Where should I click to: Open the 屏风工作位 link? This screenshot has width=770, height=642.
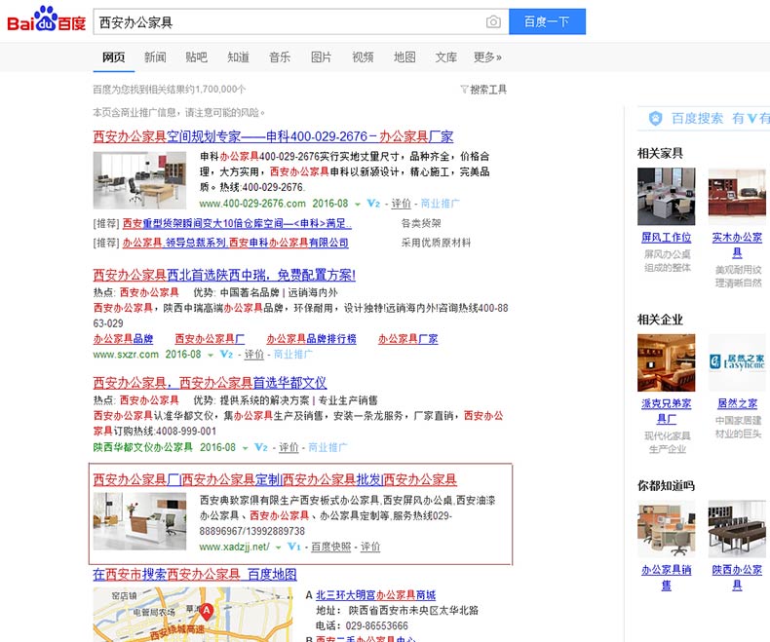click(x=667, y=237)
